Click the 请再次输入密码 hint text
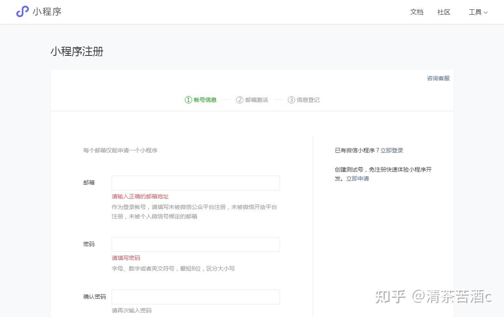This screenshot has height=317, width=504. [132, 310]
